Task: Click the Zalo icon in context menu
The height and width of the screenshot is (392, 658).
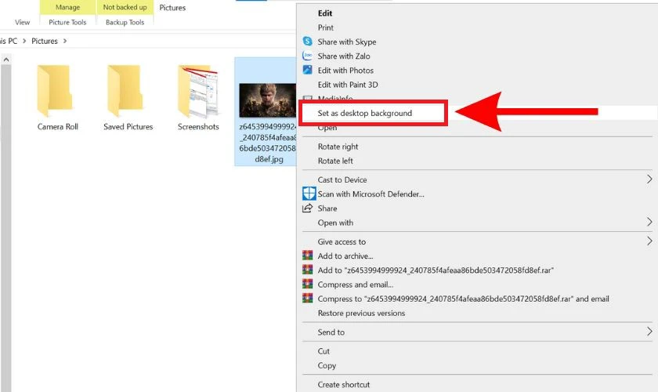Action: click(x=308, y=56)
